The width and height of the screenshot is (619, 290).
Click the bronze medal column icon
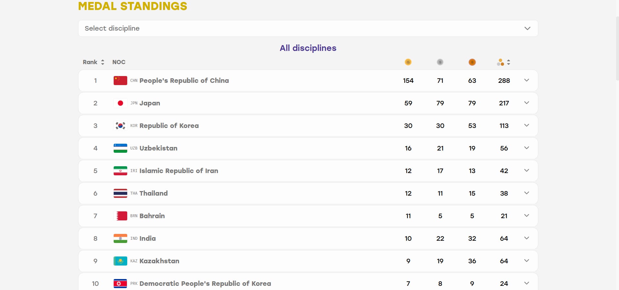472,62
